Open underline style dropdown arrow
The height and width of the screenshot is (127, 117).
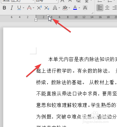coord(23,8)
